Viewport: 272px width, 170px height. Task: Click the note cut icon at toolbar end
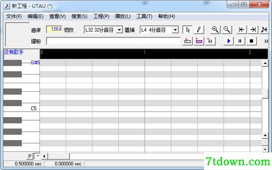[x=264, y=30]
